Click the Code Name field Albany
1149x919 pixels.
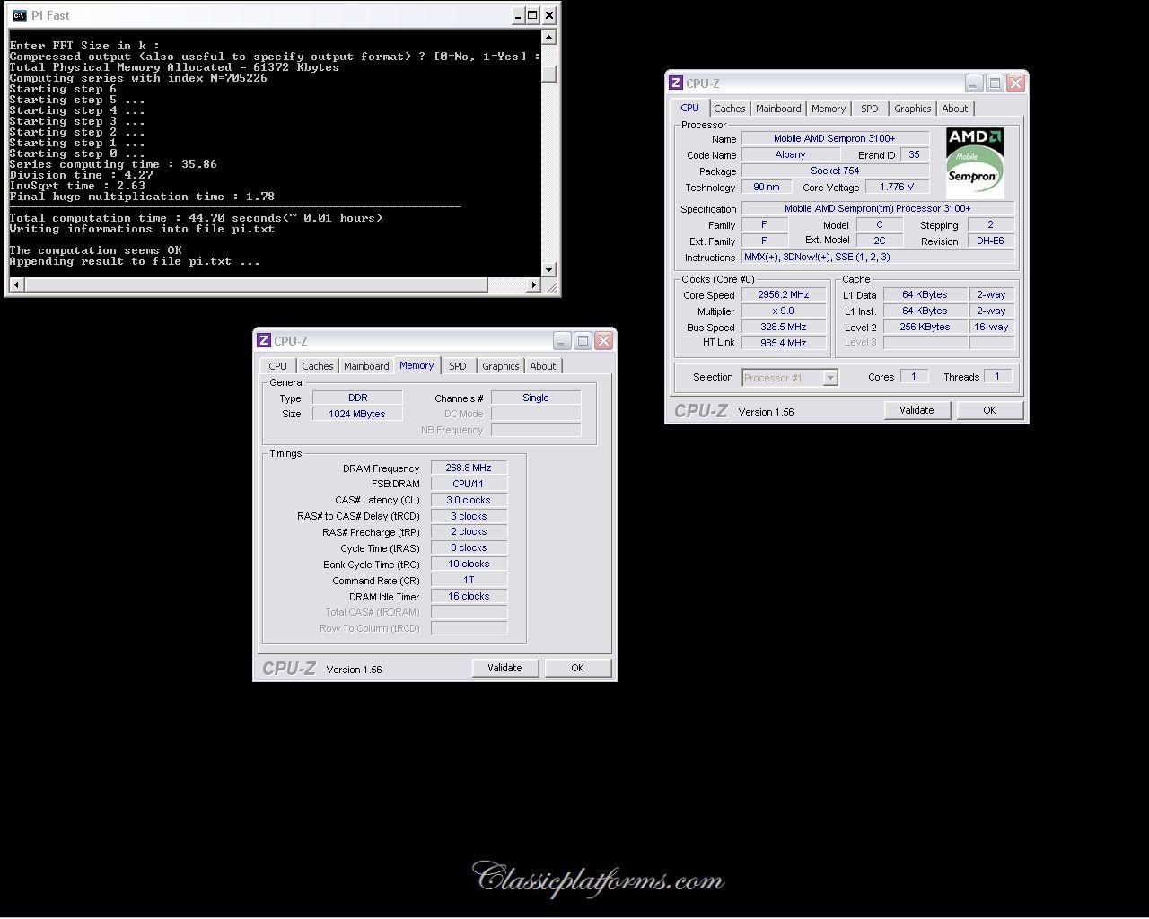(x=791, y=154)
